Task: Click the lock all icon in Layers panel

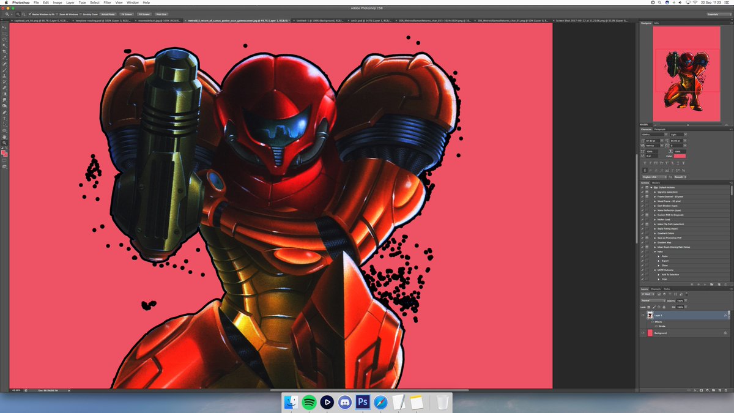Action: 664,307
